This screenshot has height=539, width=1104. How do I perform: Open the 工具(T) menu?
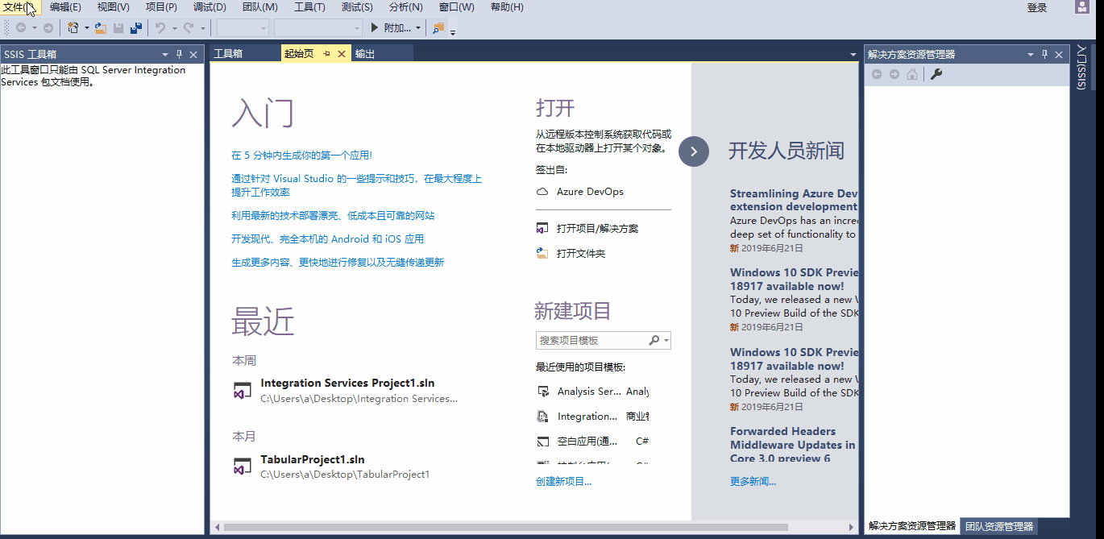(x=309, y=7)
